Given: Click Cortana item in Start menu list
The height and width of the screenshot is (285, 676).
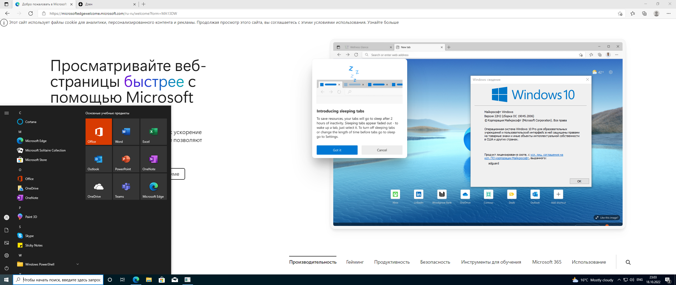Looking at the screenshot, I should 30,122.
